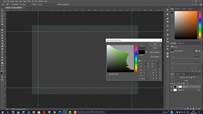Select the Move tool

coord(2,10)
